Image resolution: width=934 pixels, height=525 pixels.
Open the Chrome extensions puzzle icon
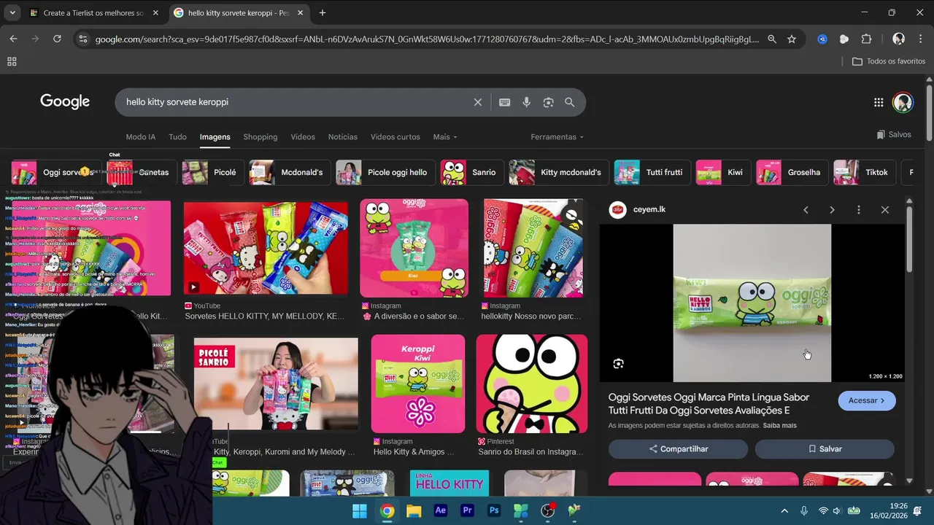point(866,39)
